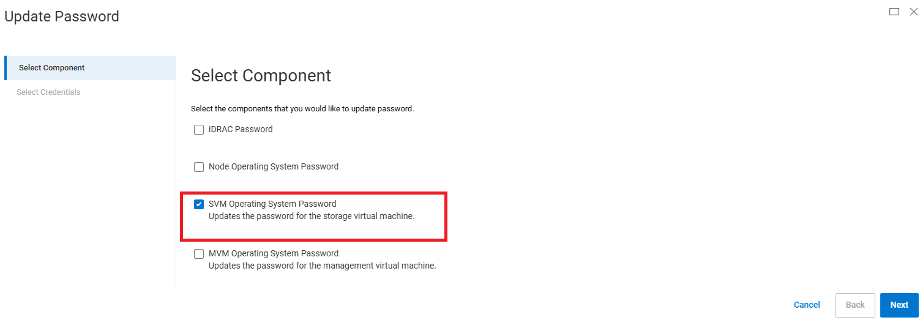
Task: Close the Update Password dialog
Action: click(x=914, y=12)
